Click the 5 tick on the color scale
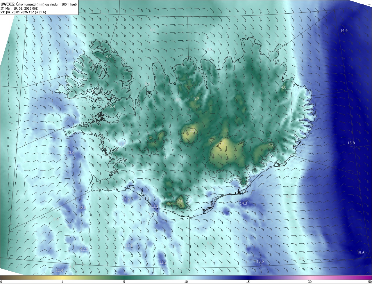The height and width of the screenshot is (284, 372). click(x=124, y=282)
